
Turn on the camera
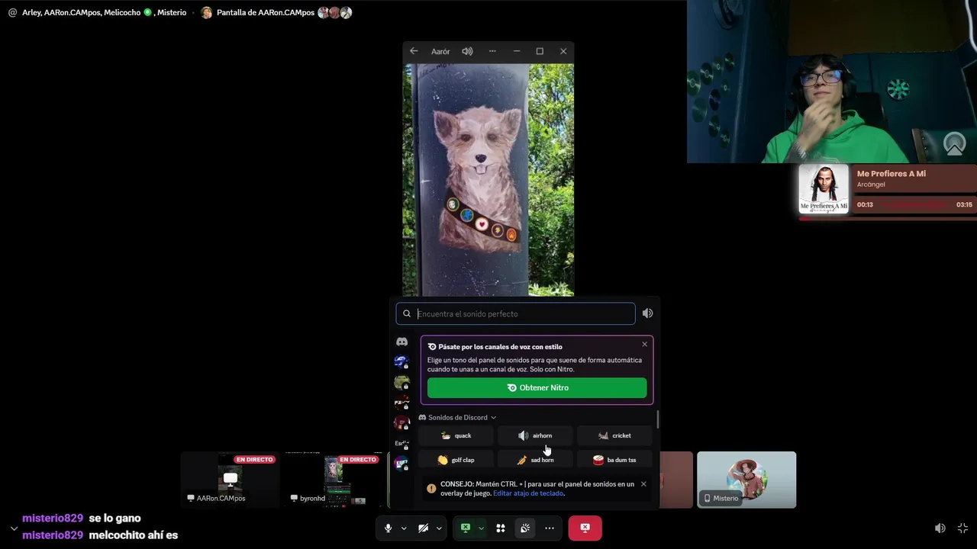423,528
